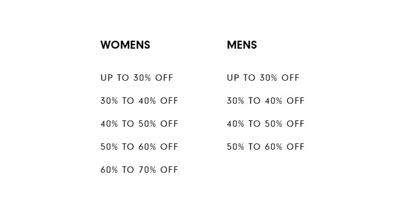Browse men's deals up to 30% off

pyautogui.click(x=263, y=78)
